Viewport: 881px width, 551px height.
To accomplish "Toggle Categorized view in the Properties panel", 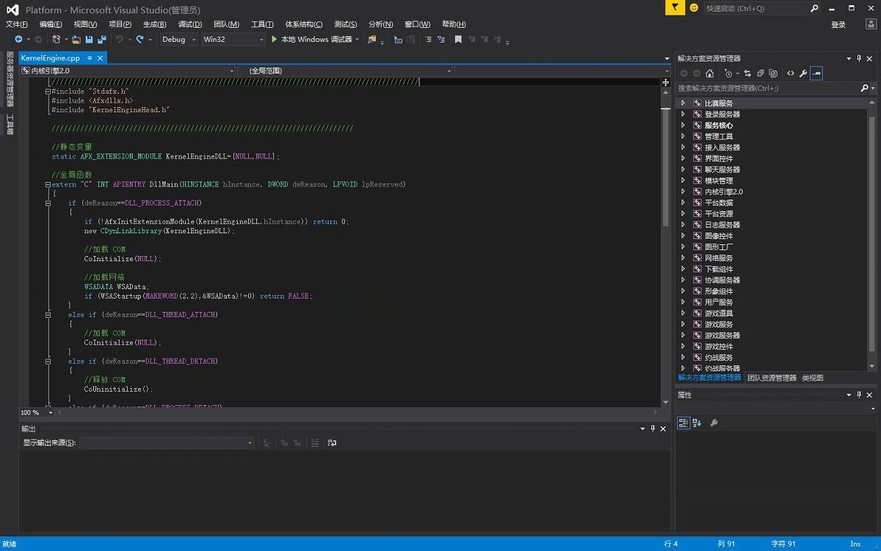I will (683, 423).
